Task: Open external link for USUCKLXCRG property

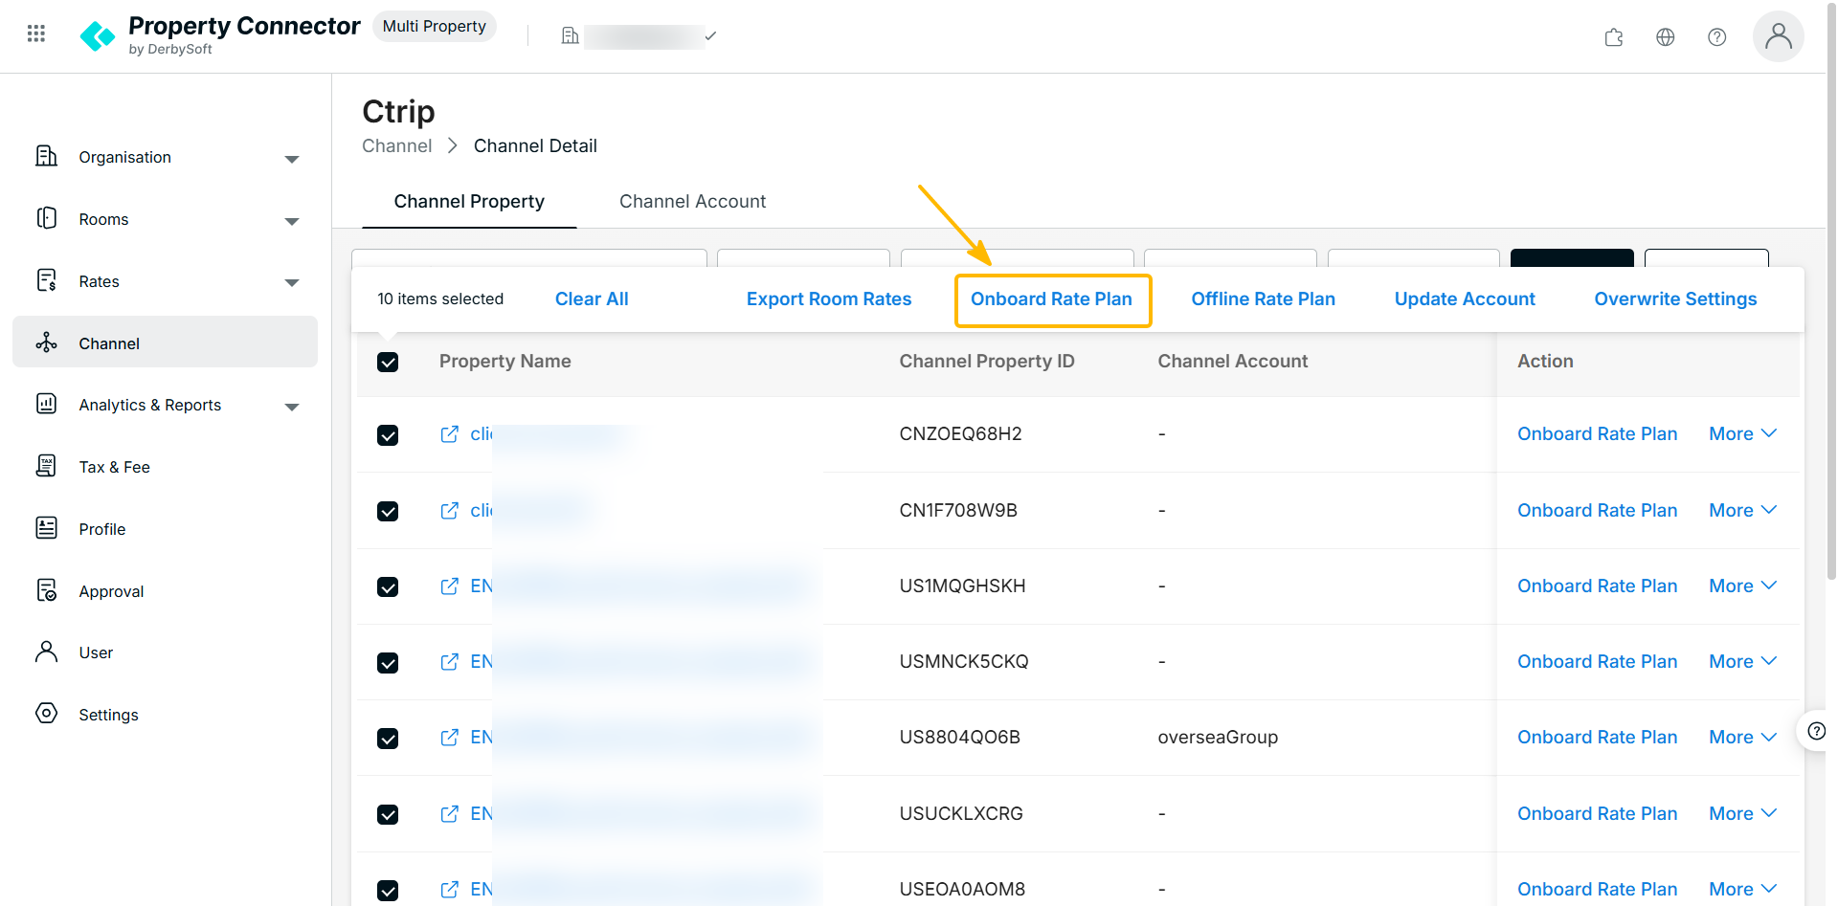Action: pyautogui.click(x=449, y=814)
